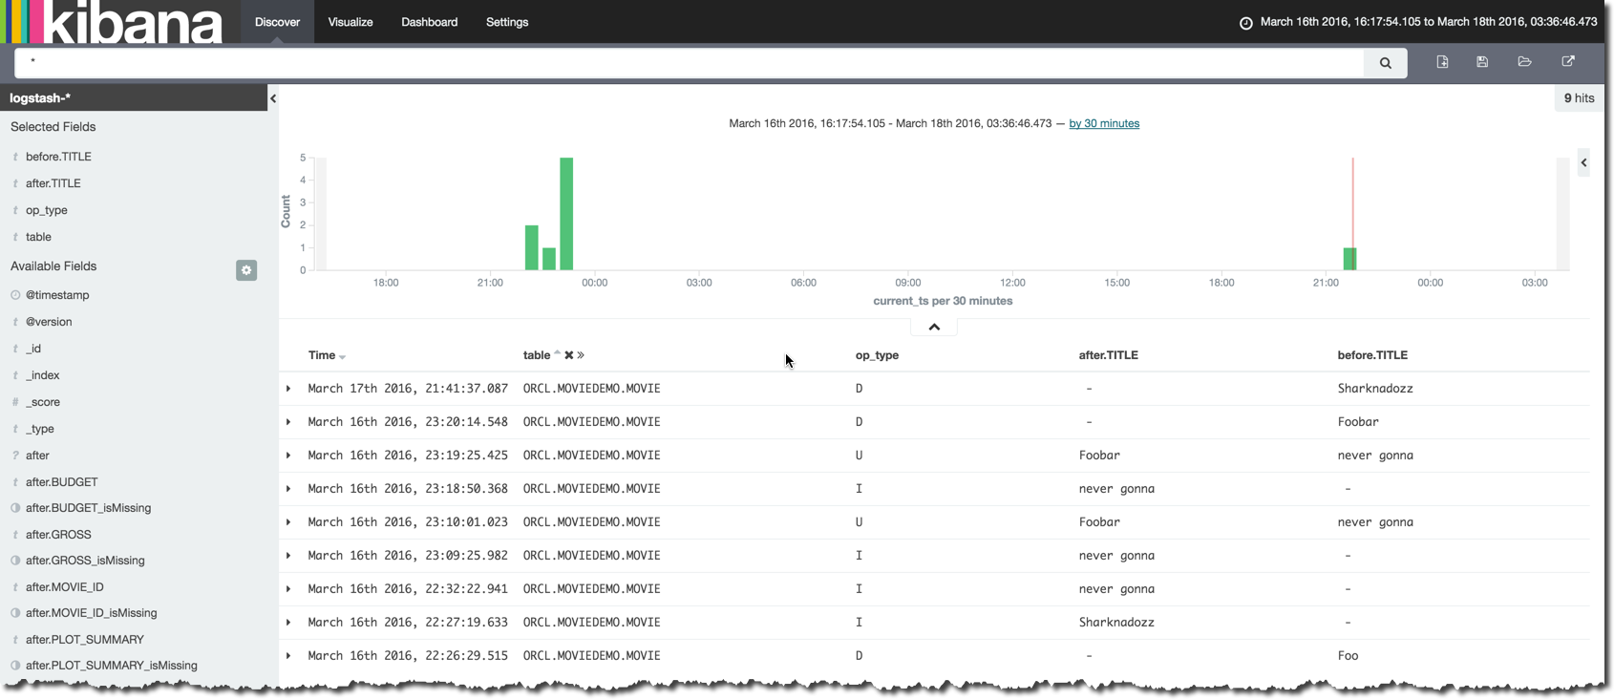Image resolution: width=1614 pixels, height=700 pixels.
Task: Click the 'by 30 minutes' interval link
Action: [x=1104, y=123]
